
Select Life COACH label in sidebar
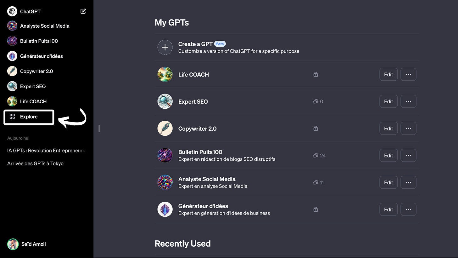click(33, 101)
